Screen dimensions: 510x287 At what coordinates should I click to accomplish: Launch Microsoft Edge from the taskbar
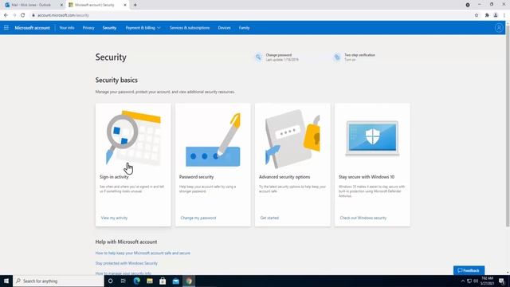click(136, 281)
